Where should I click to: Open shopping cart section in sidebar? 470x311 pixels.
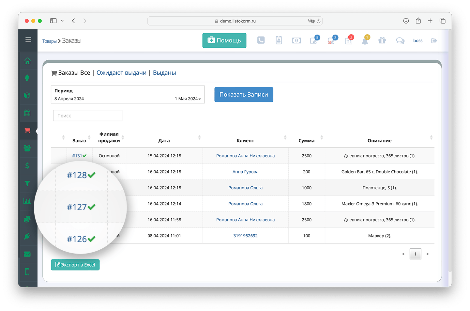(27, 131)
